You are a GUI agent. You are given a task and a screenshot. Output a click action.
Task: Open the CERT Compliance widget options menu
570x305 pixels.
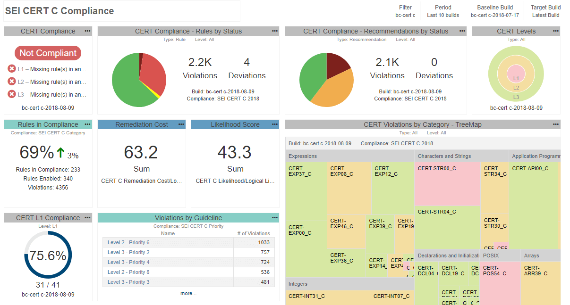tap(86, 31)
